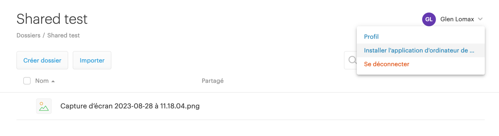Viewport: 499px width, 136px height.
Task: Open the Capture d'écran 2023-08-28 file
Action: click(x=130, y=106)
